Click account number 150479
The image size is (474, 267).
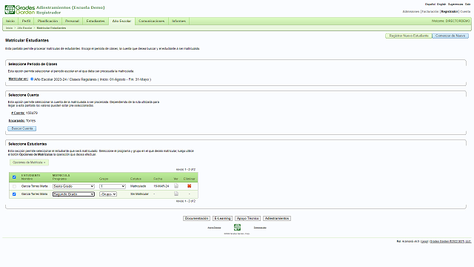pyautogui.click(x=32, y=113)
